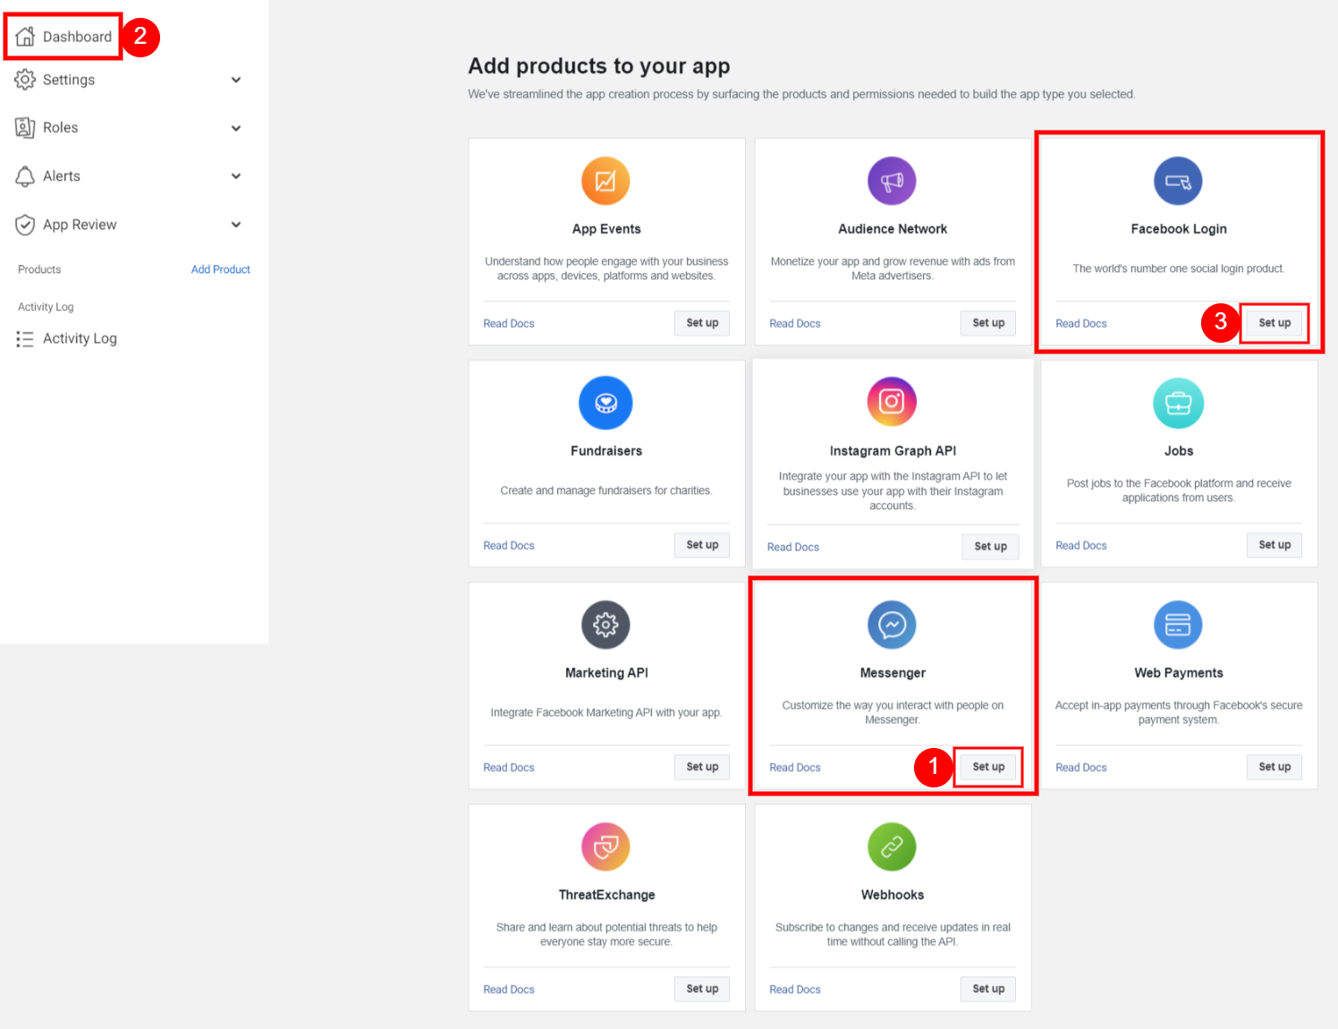Screen dimensions: 1338x1029
Task: Click the Marketing API gear icon
Action: pyautogui.click(x=606, y=624)
